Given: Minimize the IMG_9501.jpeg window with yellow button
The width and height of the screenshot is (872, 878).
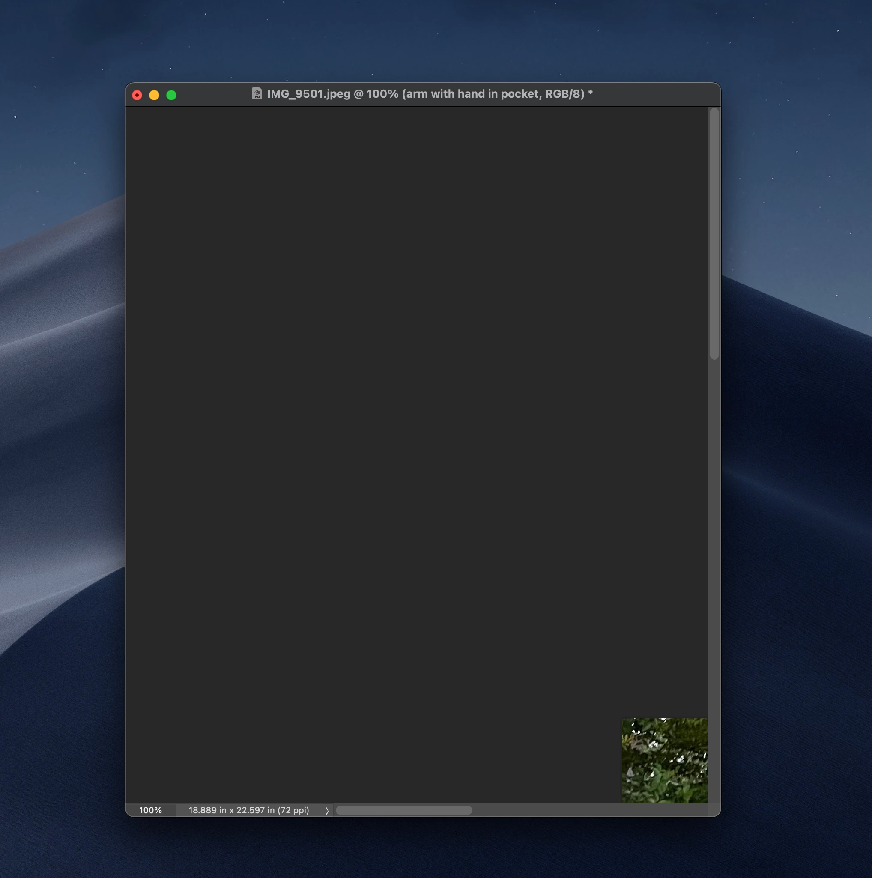Looking at the screenshot, I should click(x=154, y=95).
